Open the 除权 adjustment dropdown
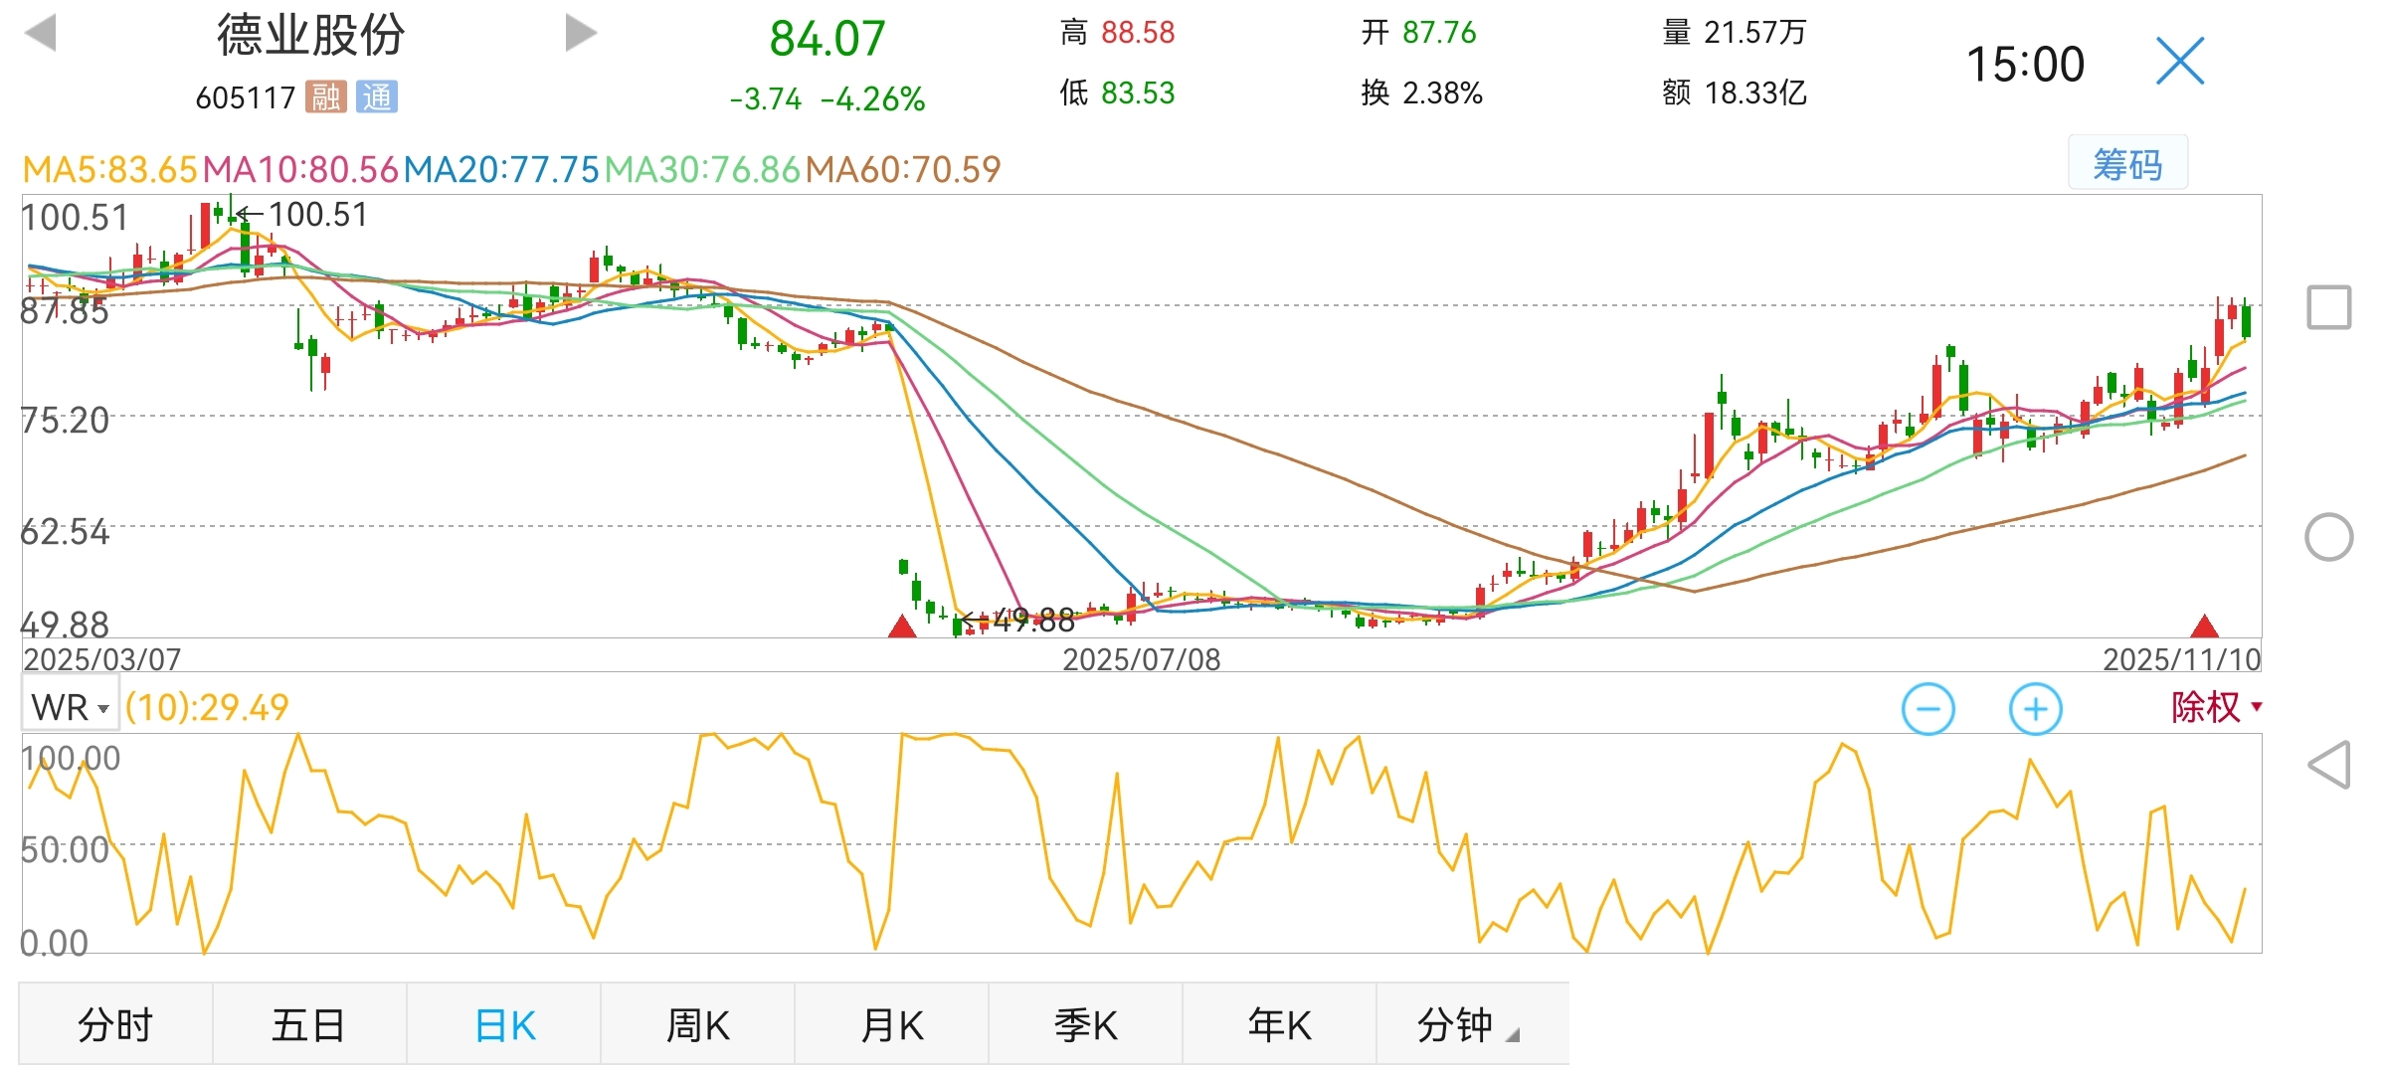Viewport: 2387px width, 1074px height. tap(2216, 707)
